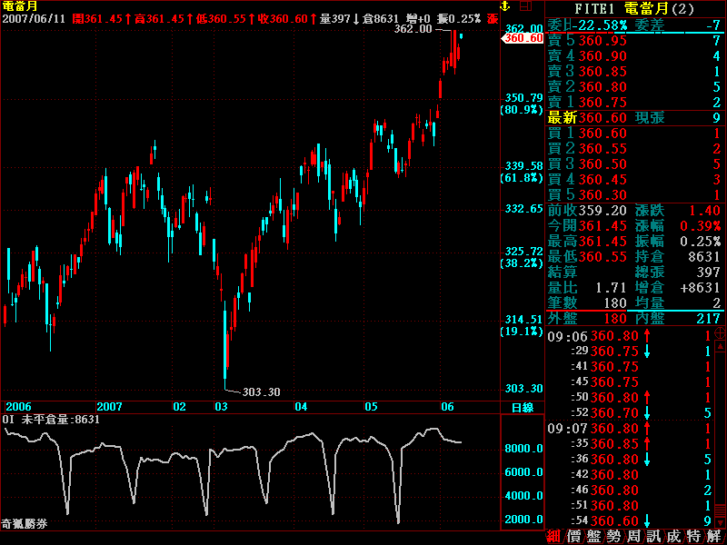The image size is (727, 545).
Task: Switch to the 盤 tab
Action: [593, 536]
